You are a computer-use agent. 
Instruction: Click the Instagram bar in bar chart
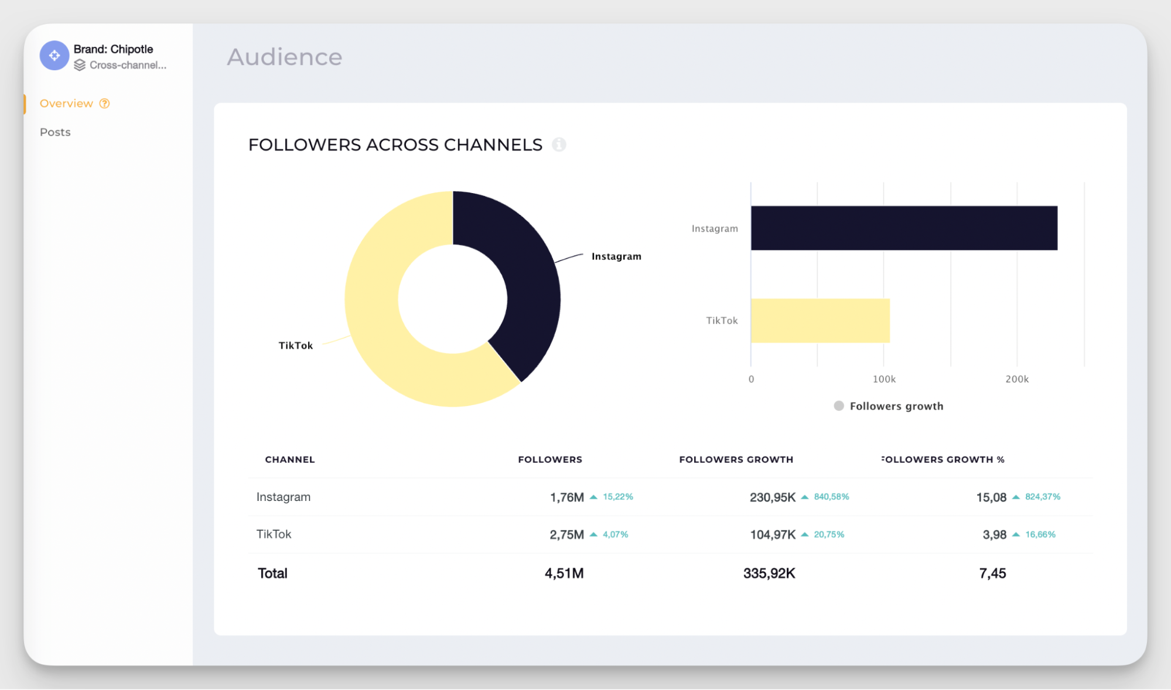point(904,228)
